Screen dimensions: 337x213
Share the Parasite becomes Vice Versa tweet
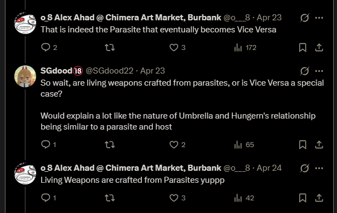point(319,47)
